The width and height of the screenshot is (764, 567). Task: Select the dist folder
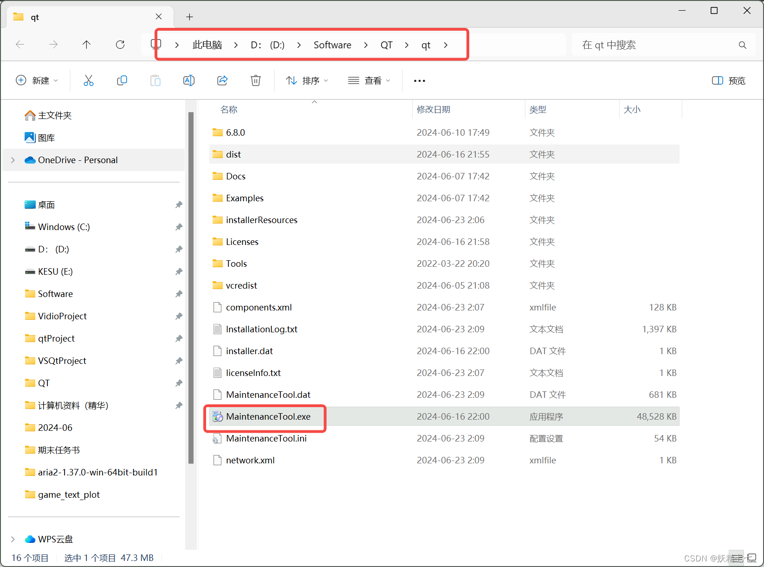pos(444,154)
